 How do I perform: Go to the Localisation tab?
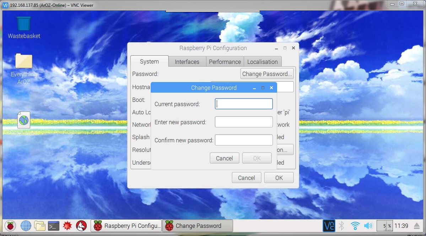pos(263,62)
